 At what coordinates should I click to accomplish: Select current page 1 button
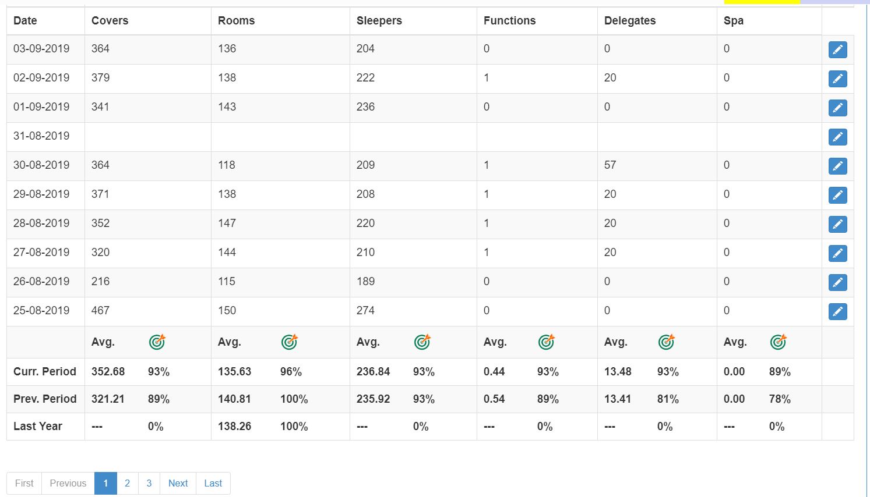(x=105, y=483)
